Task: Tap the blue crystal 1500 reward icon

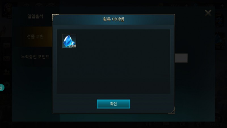Action: [69, 41]
